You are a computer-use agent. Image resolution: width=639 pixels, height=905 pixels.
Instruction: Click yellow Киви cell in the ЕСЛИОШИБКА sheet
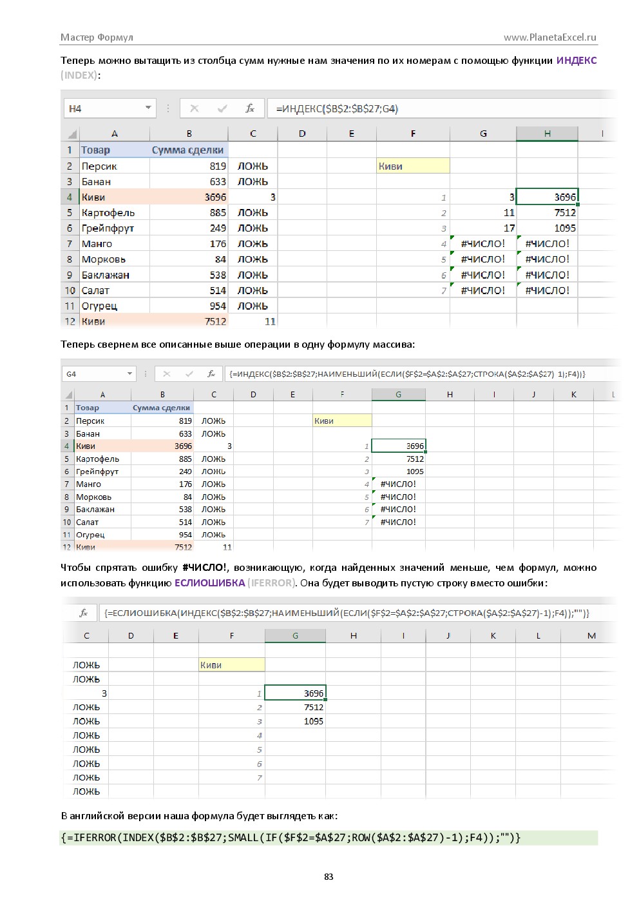click(232, 665)
